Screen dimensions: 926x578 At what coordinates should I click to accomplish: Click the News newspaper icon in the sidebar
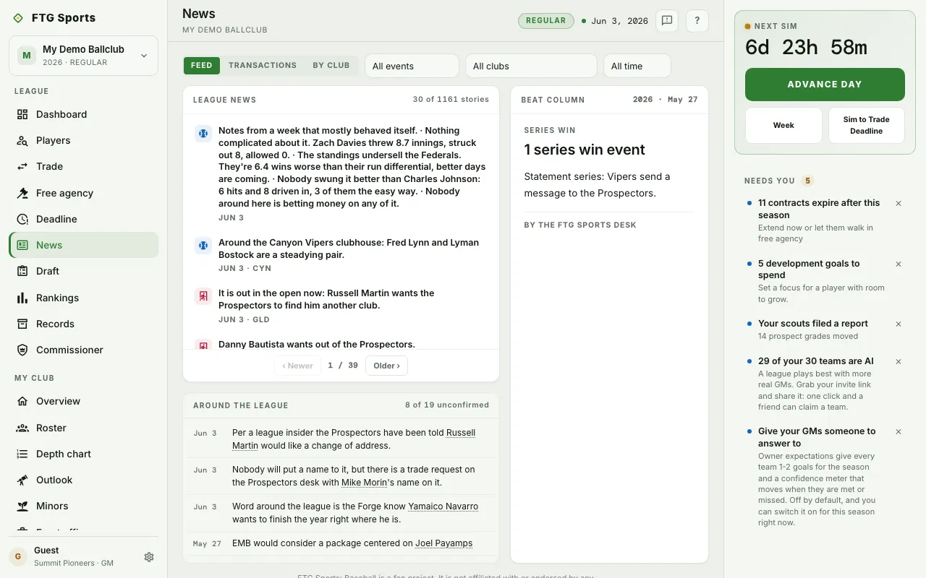click(x=22, y=245)
